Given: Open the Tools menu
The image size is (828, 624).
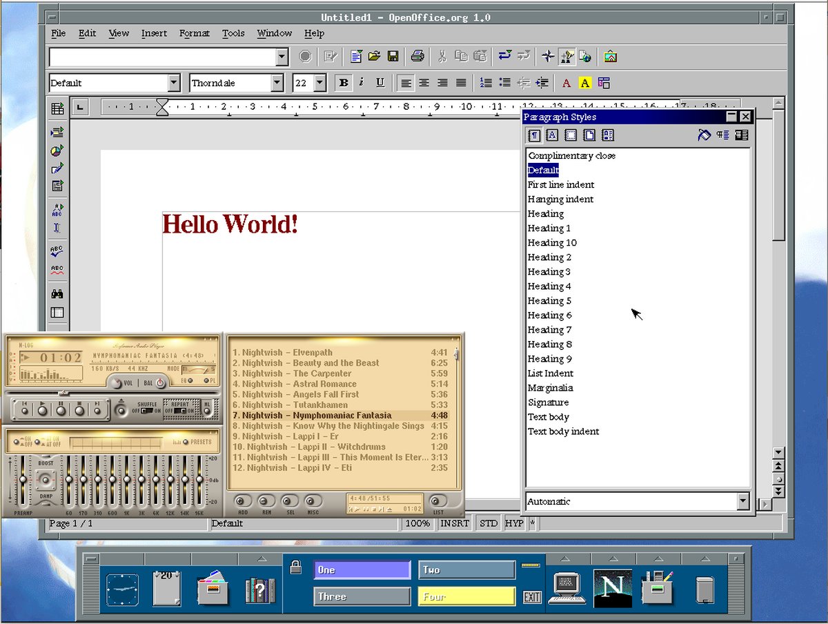Looking at the screenshot, I should [233, 33].
